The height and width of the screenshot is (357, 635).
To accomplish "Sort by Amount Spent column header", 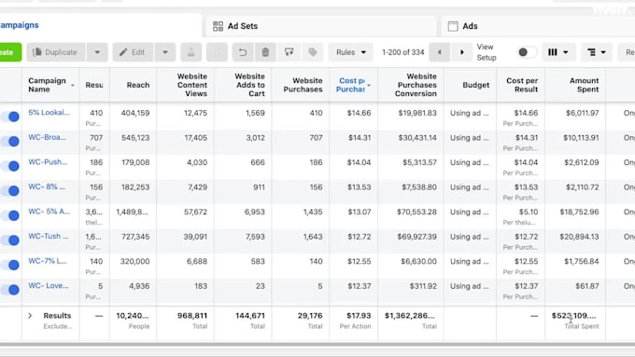I will [x=584, y=85].
